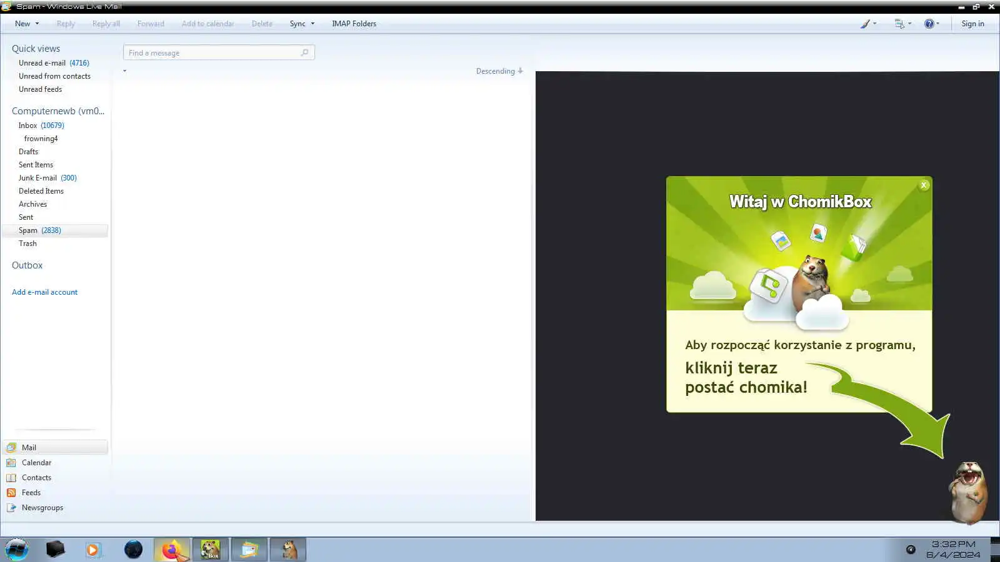Click the disabled Forward button

pos(151,24)
